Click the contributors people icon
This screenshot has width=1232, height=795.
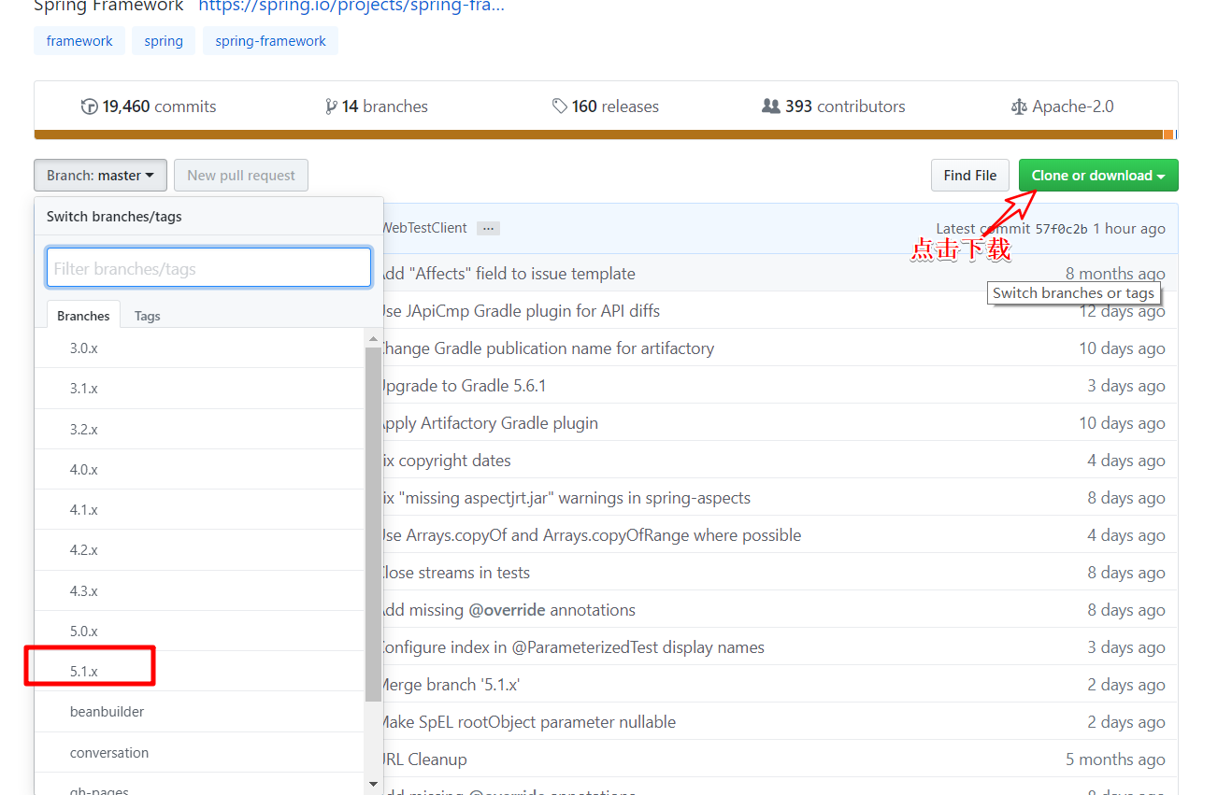click(x=771, y=106)
